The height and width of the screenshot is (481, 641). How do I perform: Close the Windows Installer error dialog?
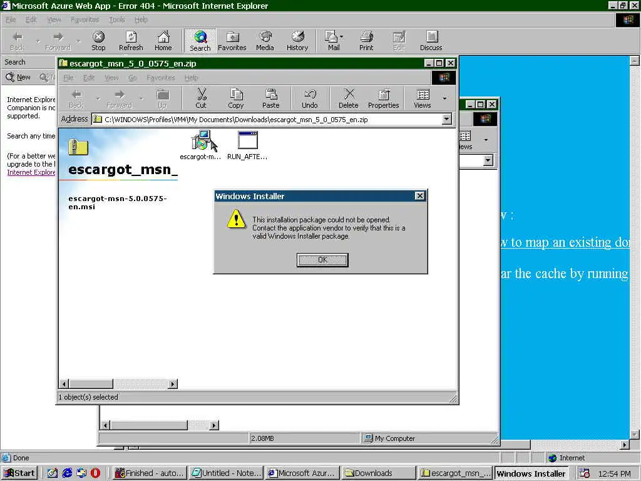click(419, 196)
